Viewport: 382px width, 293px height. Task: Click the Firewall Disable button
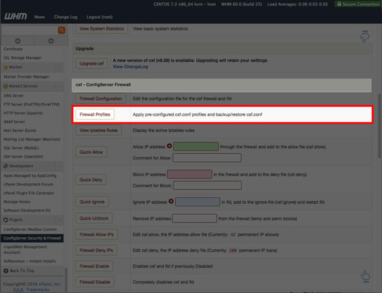coord(94,282)
